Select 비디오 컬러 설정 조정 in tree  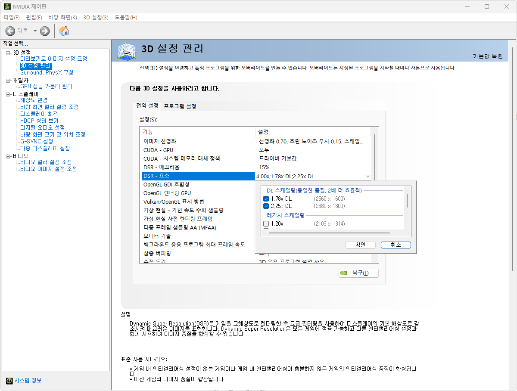(46, 162)
